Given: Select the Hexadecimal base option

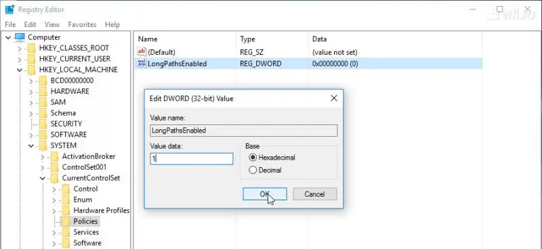Looking at the screenshot, I should pyautogui.click(x=253, y=158).
